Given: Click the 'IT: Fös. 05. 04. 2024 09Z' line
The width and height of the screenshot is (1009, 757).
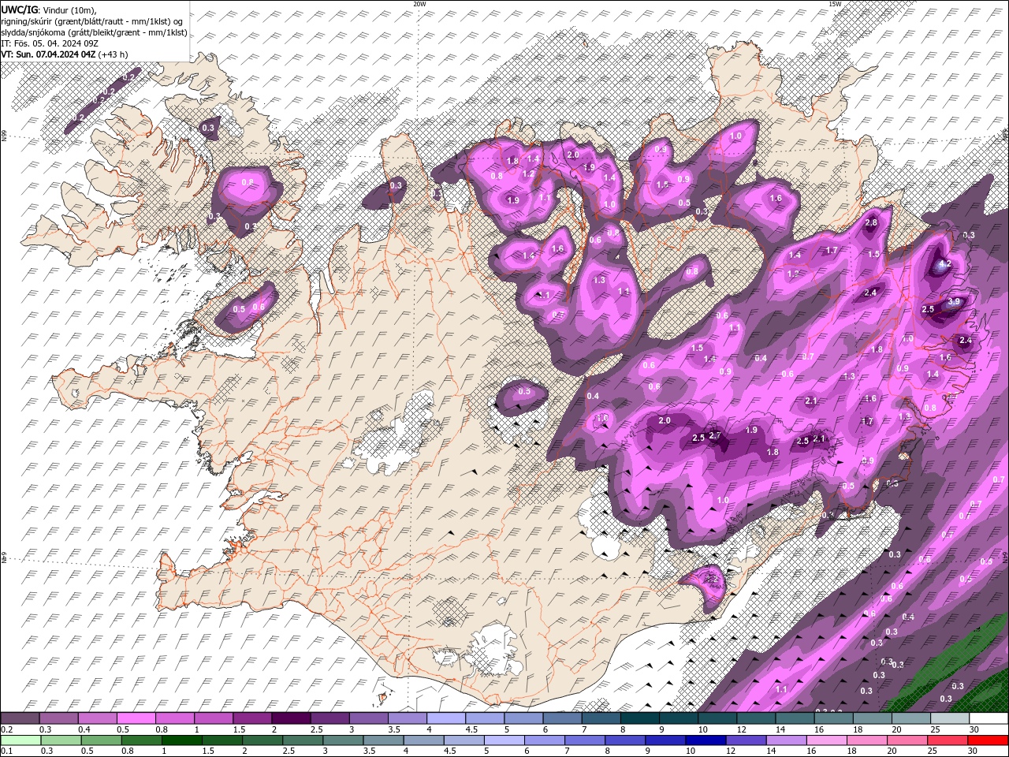Looking at the screenshot, I should click(50, 43).
